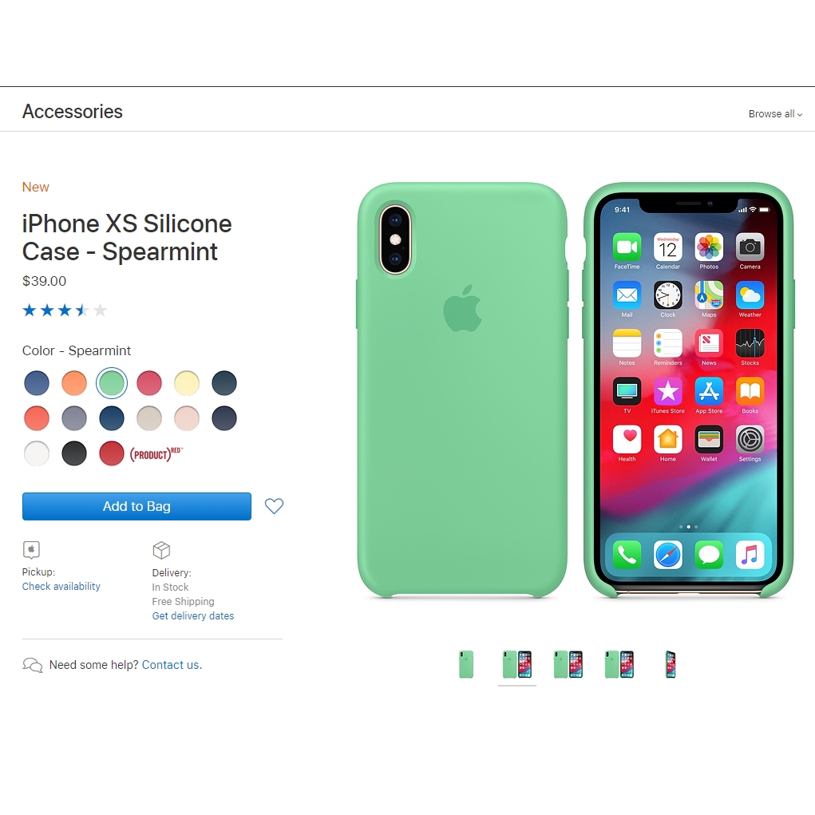Viewport: 815px width, 815px height.
Task: Click the chat bubbles help icon
Action: 32,665
